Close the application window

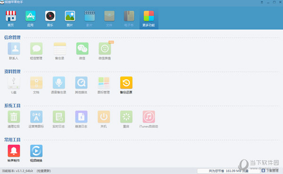280,2
